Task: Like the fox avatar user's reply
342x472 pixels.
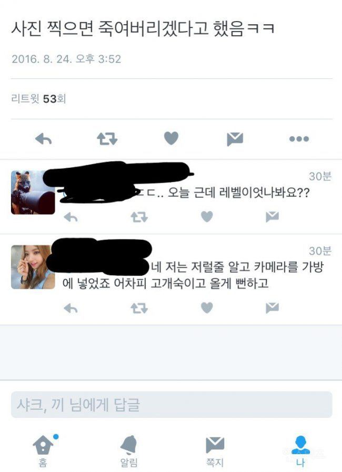Action: (207, 216)
